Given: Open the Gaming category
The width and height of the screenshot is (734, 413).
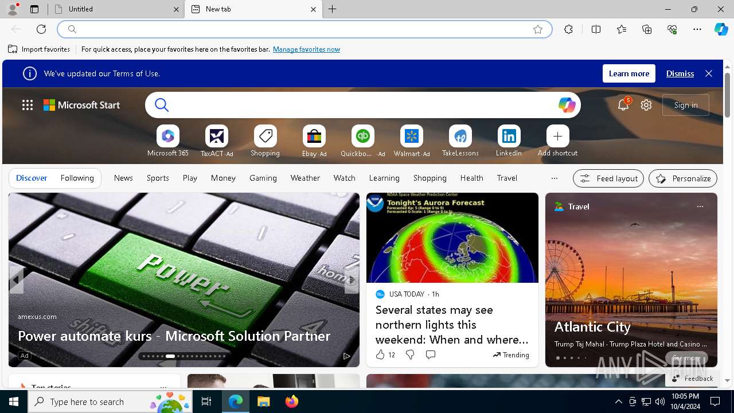Looking at the screenshot, I should [263, 178].
